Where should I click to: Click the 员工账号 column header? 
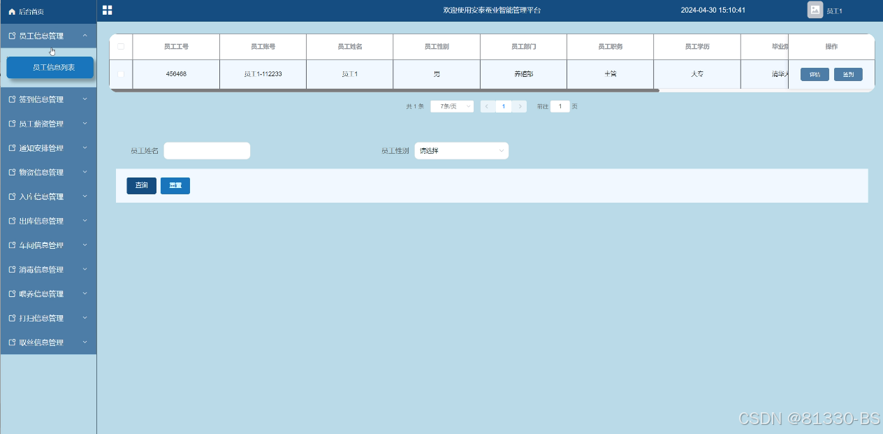click(x=263, y=47)
